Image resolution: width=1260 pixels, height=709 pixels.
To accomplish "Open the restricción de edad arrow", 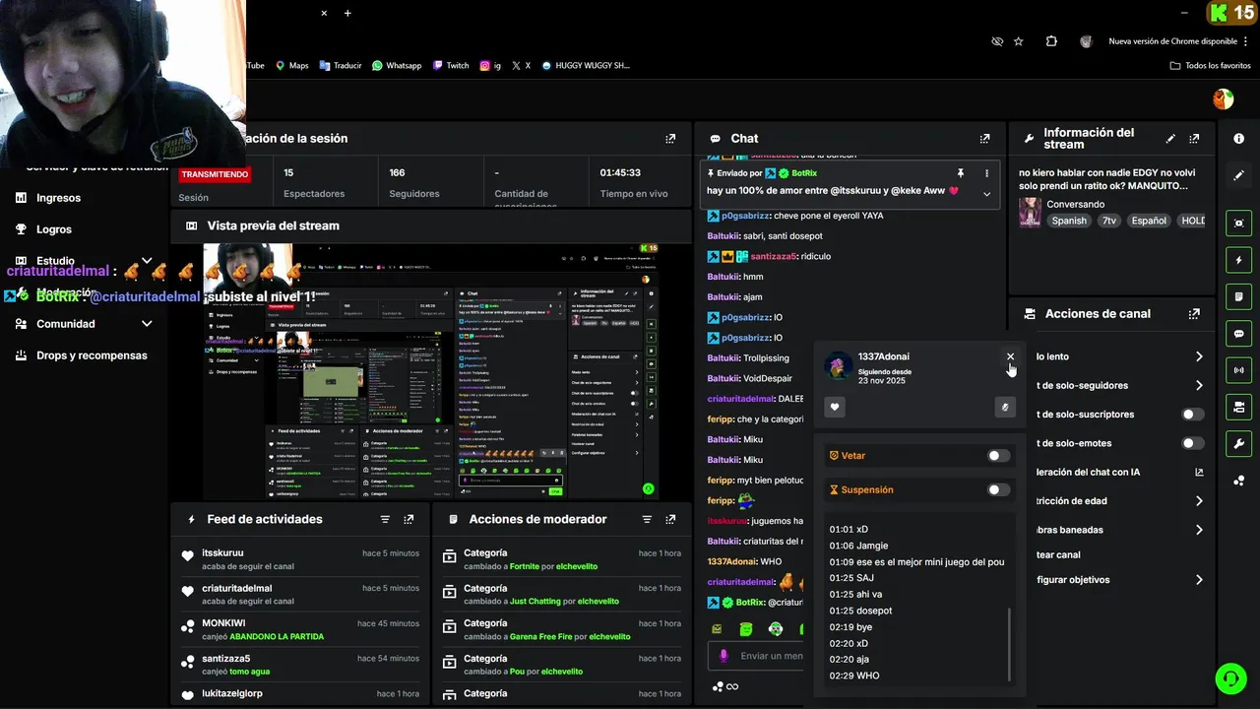I will (1199, 501).
